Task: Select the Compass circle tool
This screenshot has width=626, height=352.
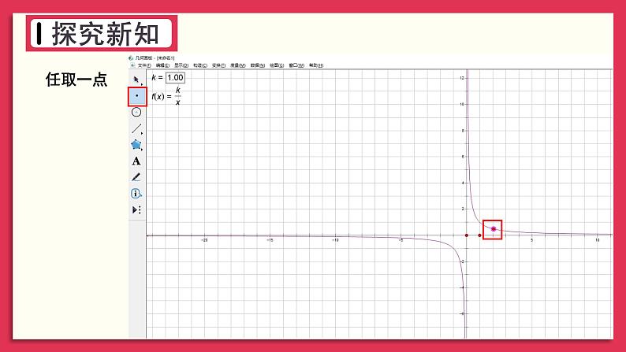Action: coord(136,113)
